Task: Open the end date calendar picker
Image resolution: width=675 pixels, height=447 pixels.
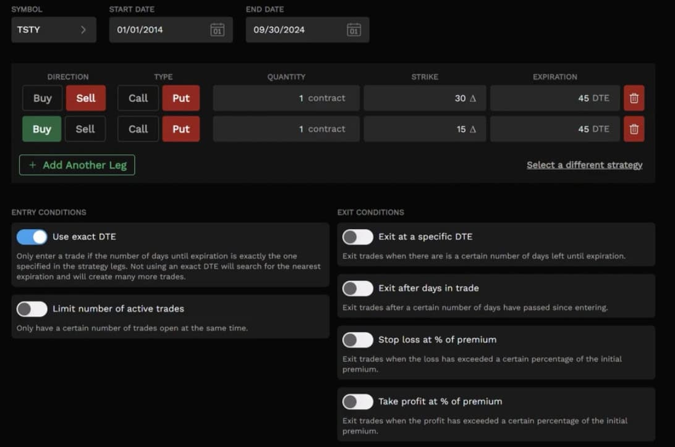Action: click(353, 29)
